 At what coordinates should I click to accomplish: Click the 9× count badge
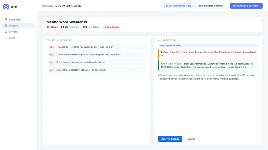pyautogui.click(x=51, y=62)
